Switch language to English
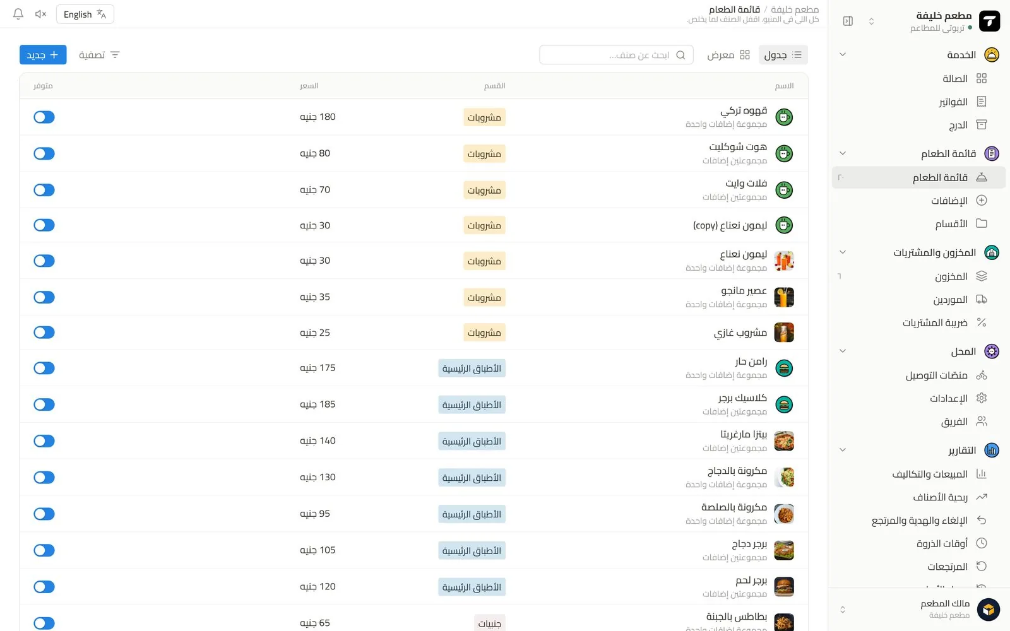Image resolution: width=1010 pixels, height=631 pixels. [85, 14]
